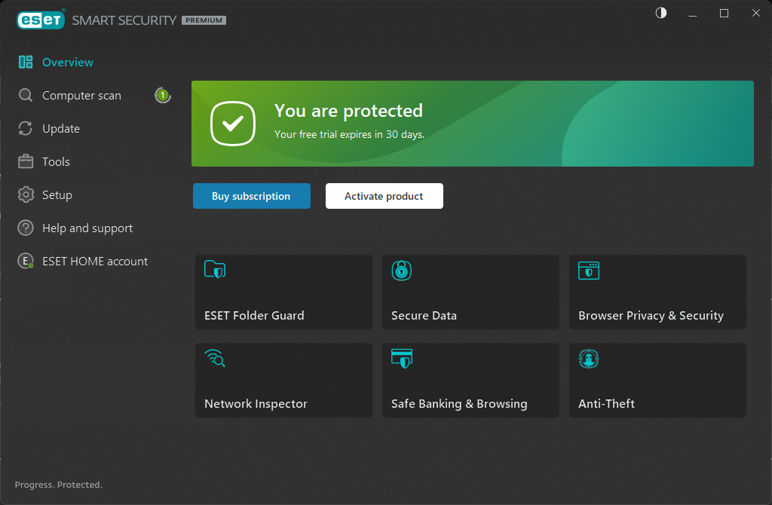The image size is (772, 505).
Task: Select Setup in the sidebar
Action: [57, 195]
